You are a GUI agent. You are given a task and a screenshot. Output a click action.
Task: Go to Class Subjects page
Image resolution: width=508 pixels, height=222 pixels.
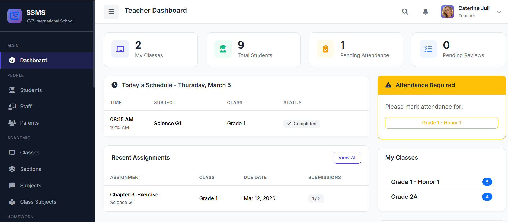pyautogui.click(x=38, y=202)
